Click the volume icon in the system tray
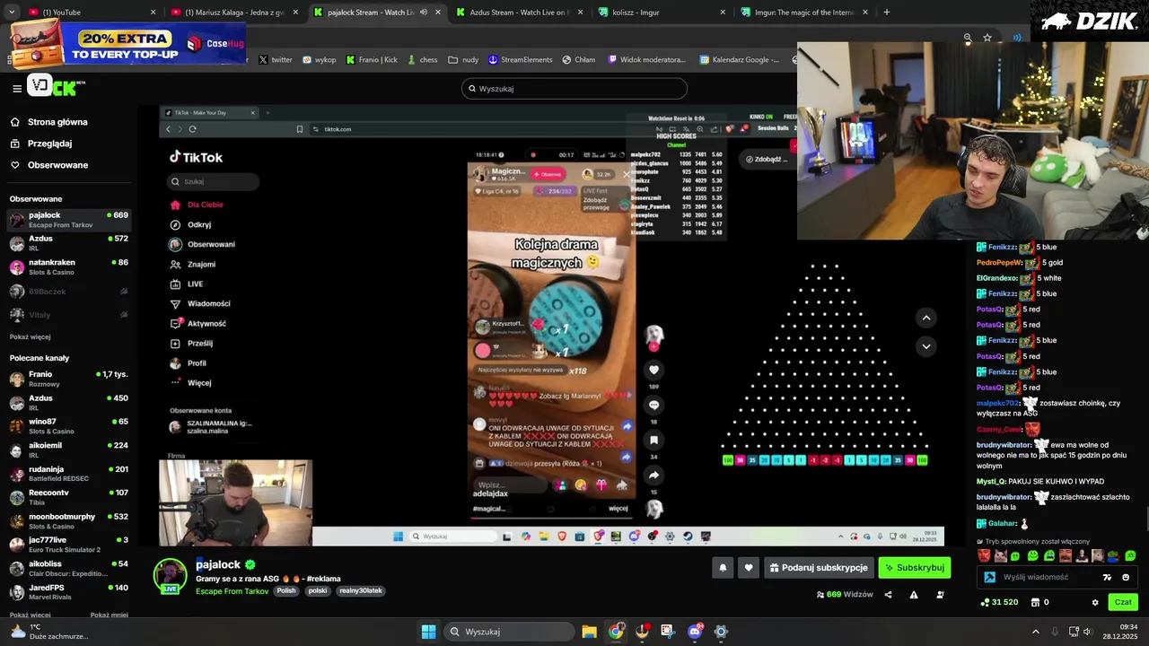Image resolution: width=1149 pixels, height=646 pixels. 1087,632
